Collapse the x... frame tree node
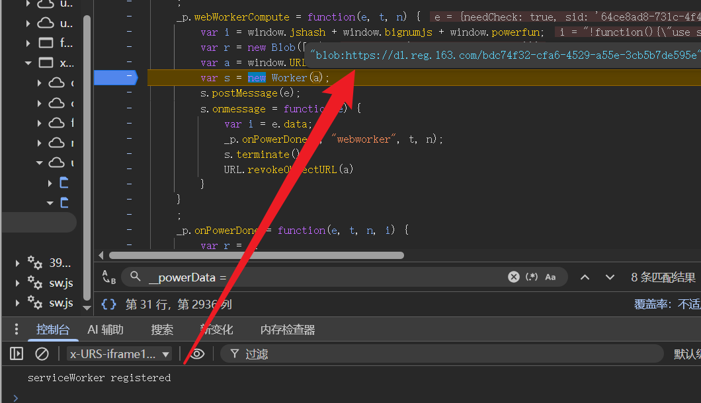Screen dimensions: 701x403 click(x=28, y=63)
